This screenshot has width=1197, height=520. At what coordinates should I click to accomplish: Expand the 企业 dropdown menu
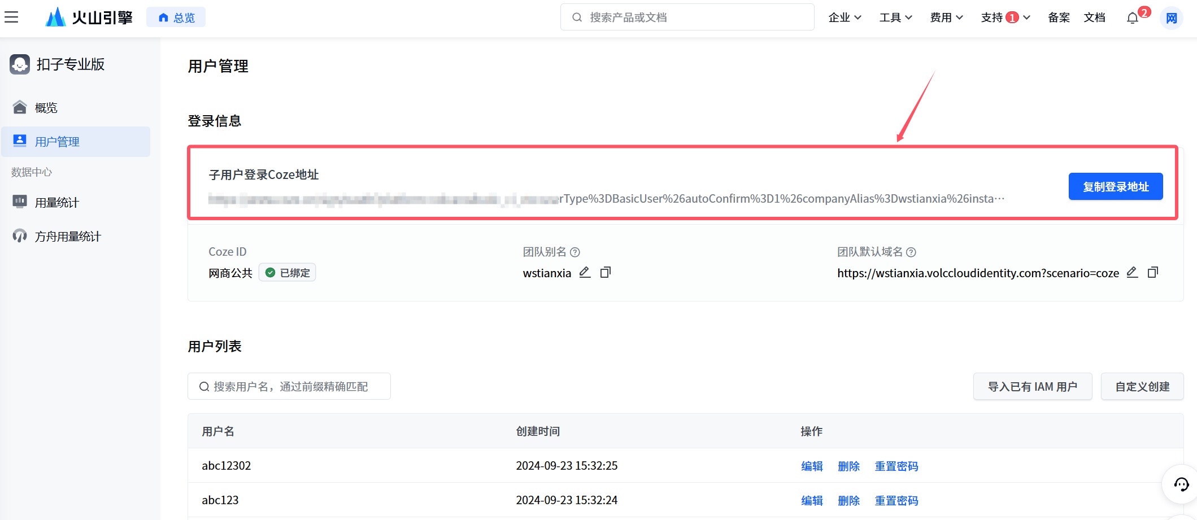point(845,18)
